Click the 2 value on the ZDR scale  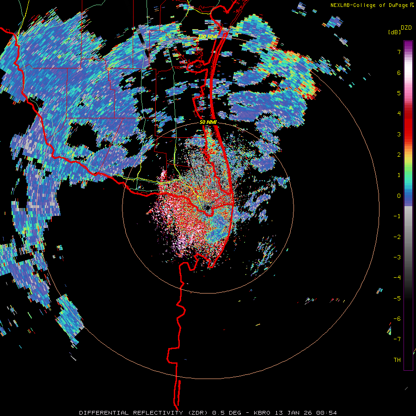[399, 155]
